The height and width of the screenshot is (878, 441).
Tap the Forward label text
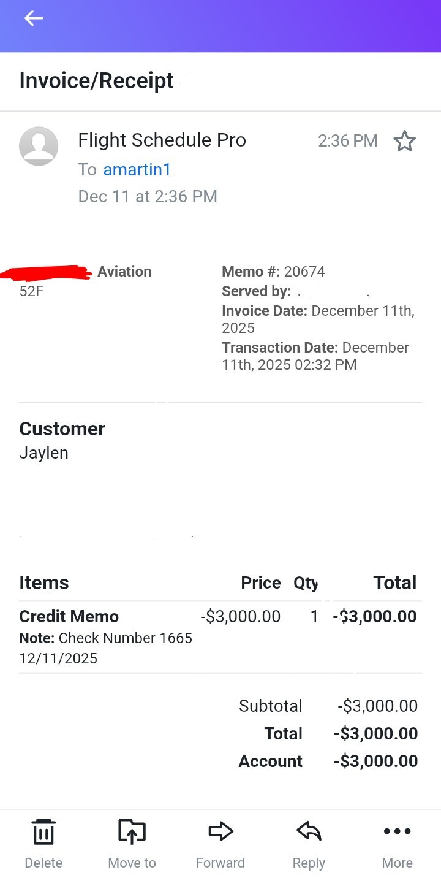(221, 863)
